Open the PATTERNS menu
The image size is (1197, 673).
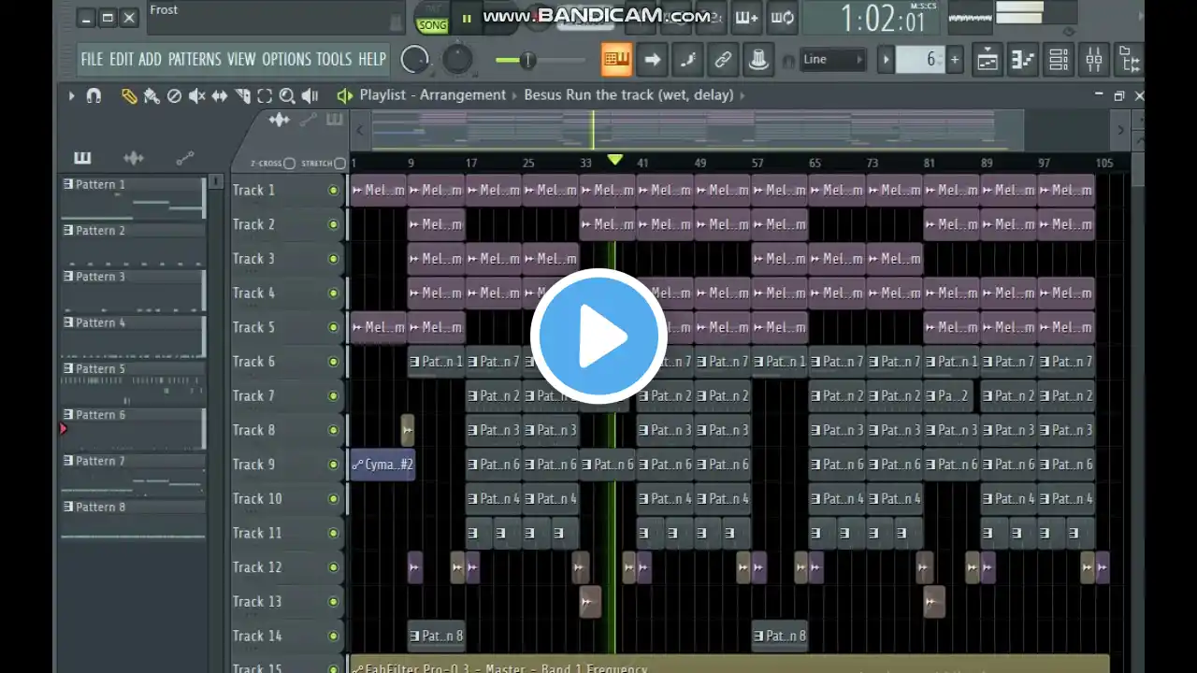tap(195, 60)
